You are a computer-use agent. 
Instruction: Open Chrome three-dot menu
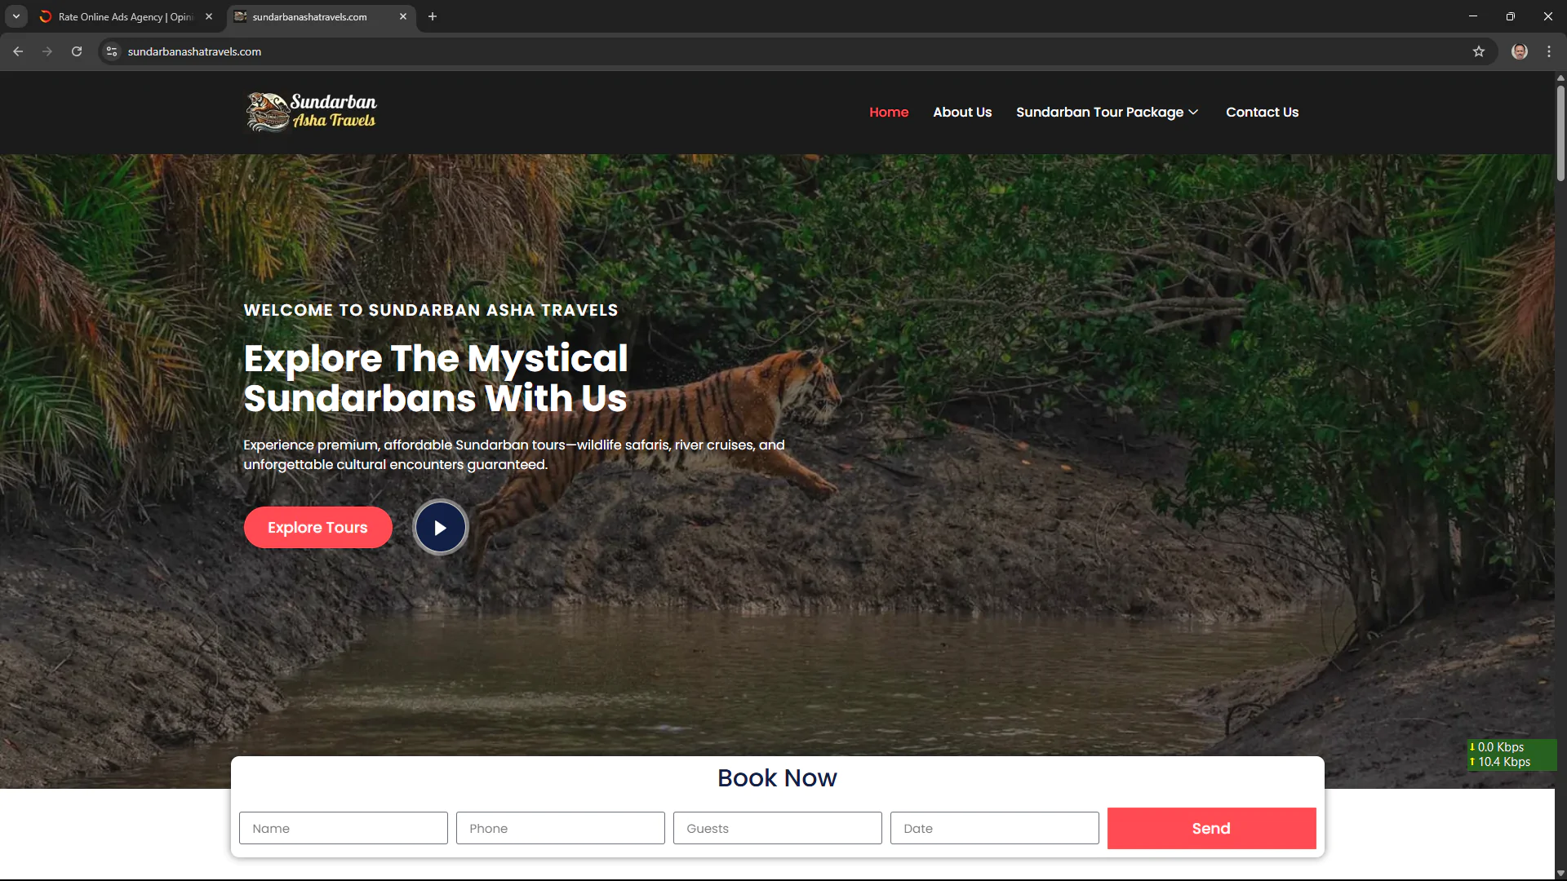(x=1549, y=51)
